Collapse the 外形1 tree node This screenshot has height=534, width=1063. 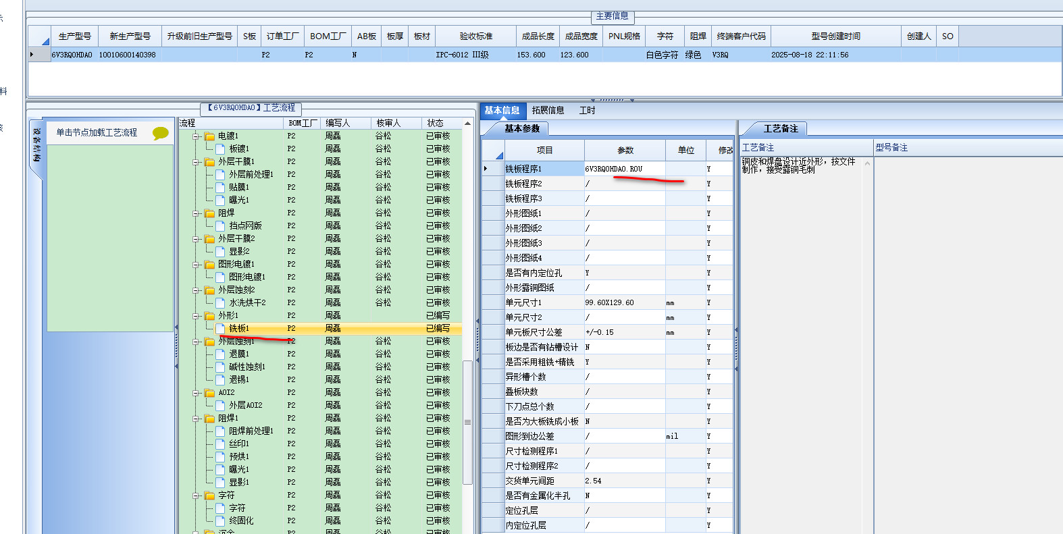[x=196, y=316]
